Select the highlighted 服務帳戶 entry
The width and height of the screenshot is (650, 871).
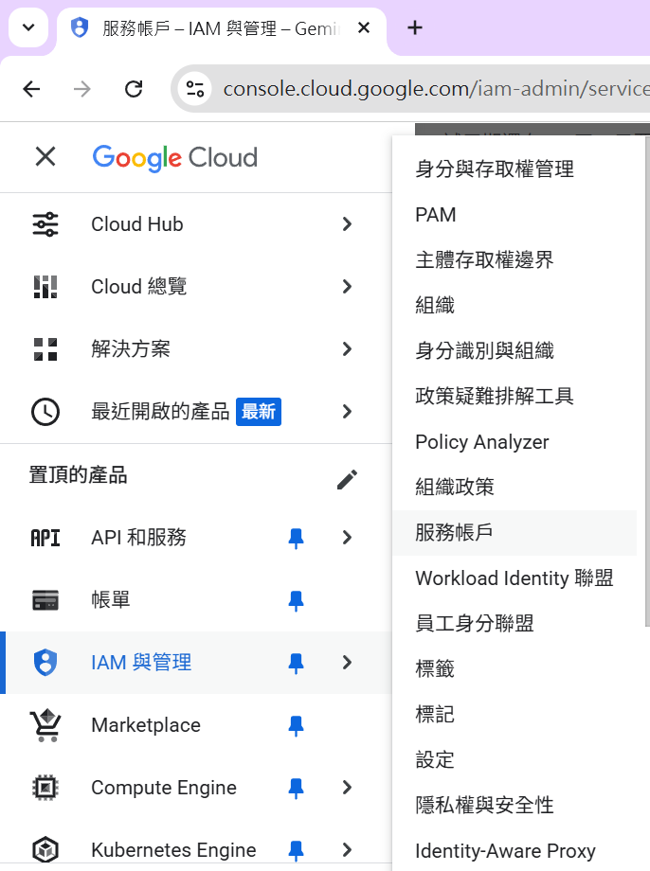tap(515, 533)
